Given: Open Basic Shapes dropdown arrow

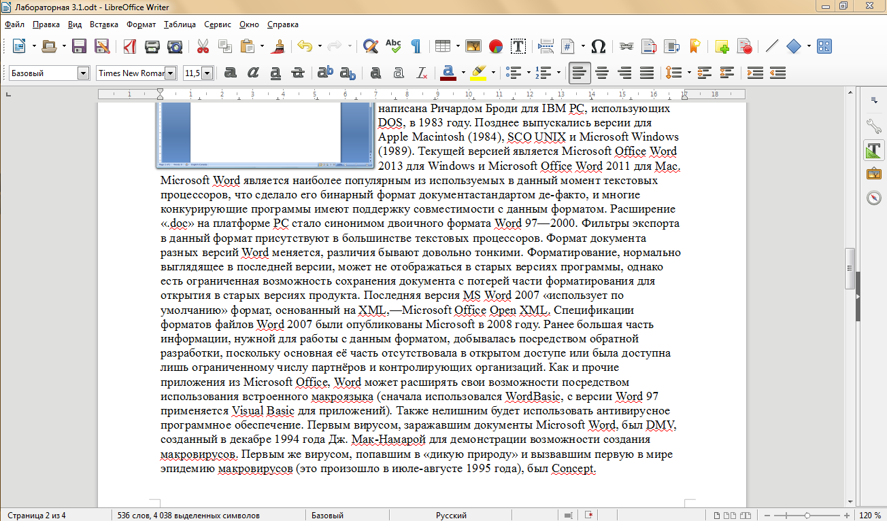Looking at the screenshot, I should click(809, 46).
